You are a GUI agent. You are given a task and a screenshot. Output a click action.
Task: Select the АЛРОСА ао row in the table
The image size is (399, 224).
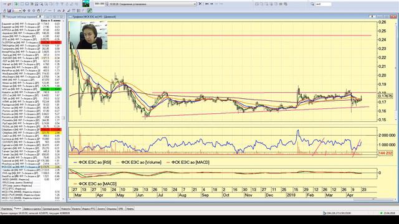click(31, 30)
